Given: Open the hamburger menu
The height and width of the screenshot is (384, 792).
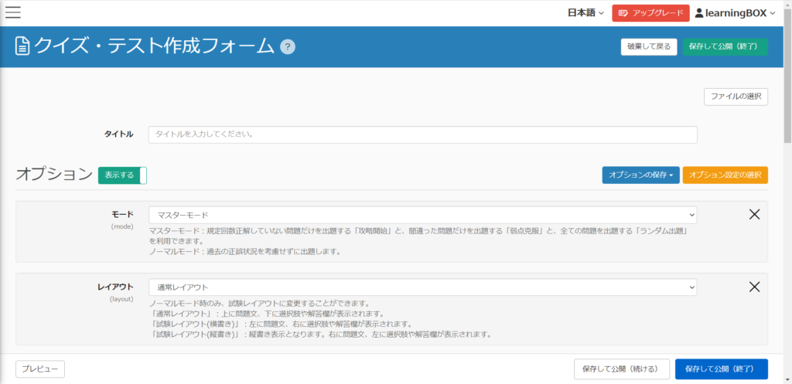Looking at the screenshot, I should coord(13,12).
